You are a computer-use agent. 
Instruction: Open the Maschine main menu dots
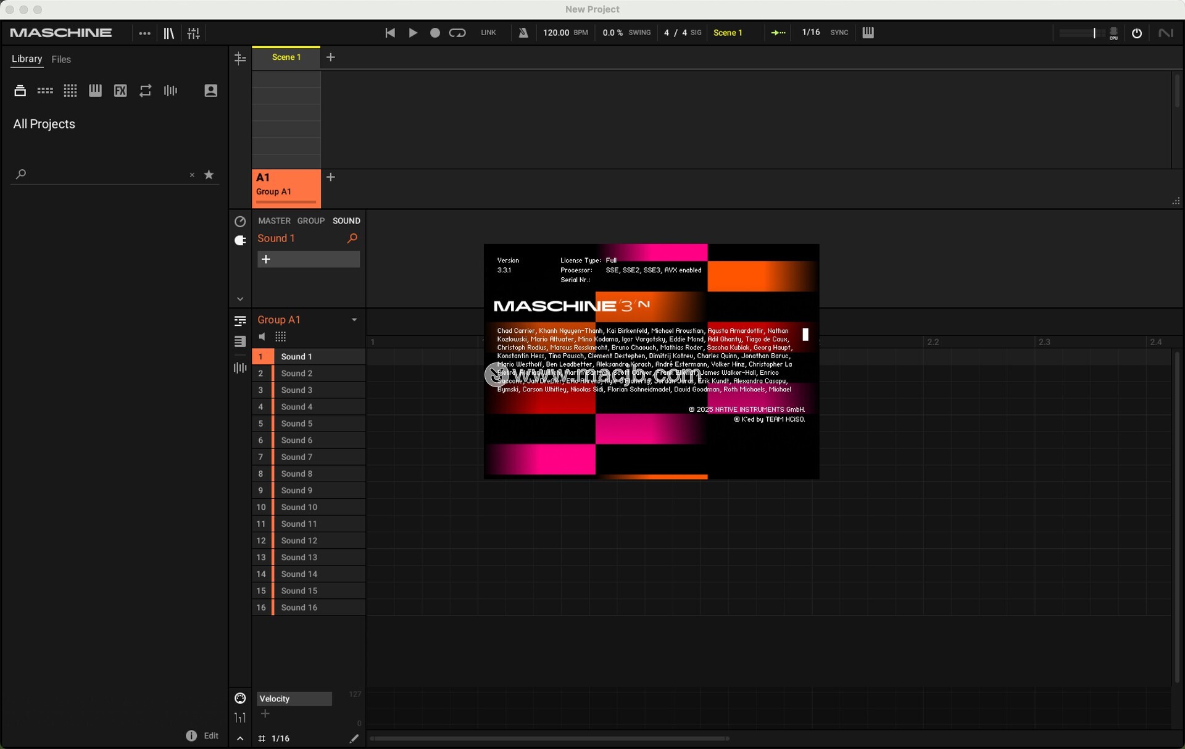point(144,33)
